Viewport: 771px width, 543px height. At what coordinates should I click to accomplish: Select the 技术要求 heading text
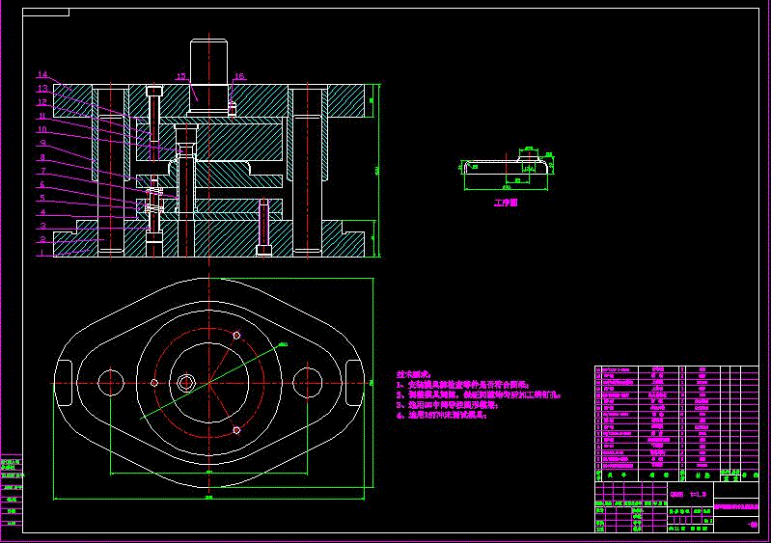point(414,374)
